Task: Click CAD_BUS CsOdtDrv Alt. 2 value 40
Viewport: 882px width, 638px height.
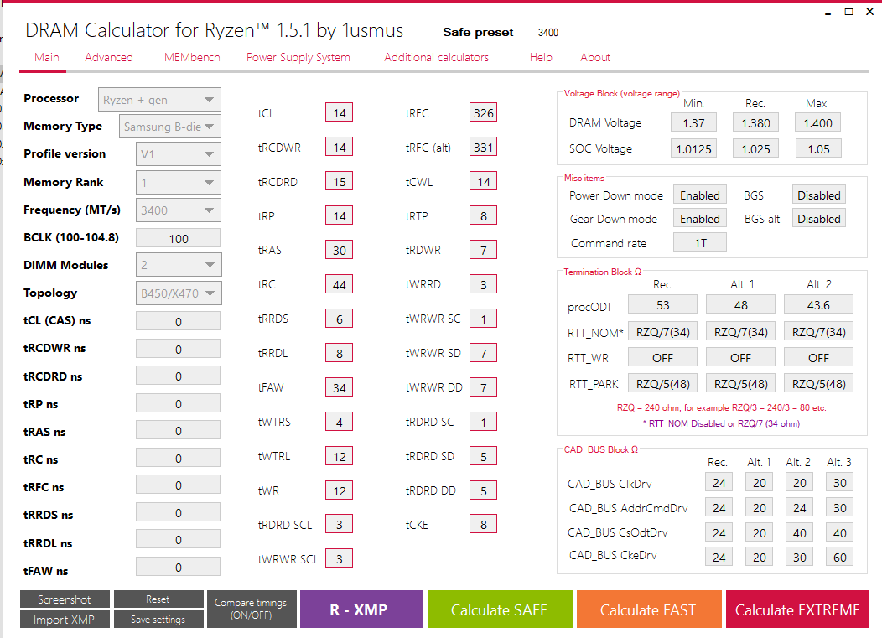Action: [799, 532]
